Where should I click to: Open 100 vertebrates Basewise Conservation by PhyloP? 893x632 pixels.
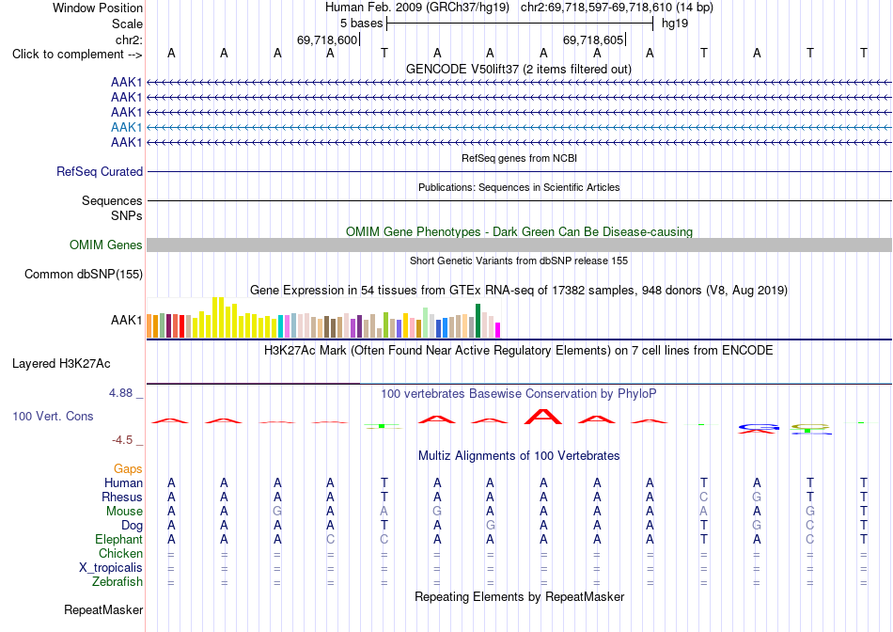tap(518, 394)
